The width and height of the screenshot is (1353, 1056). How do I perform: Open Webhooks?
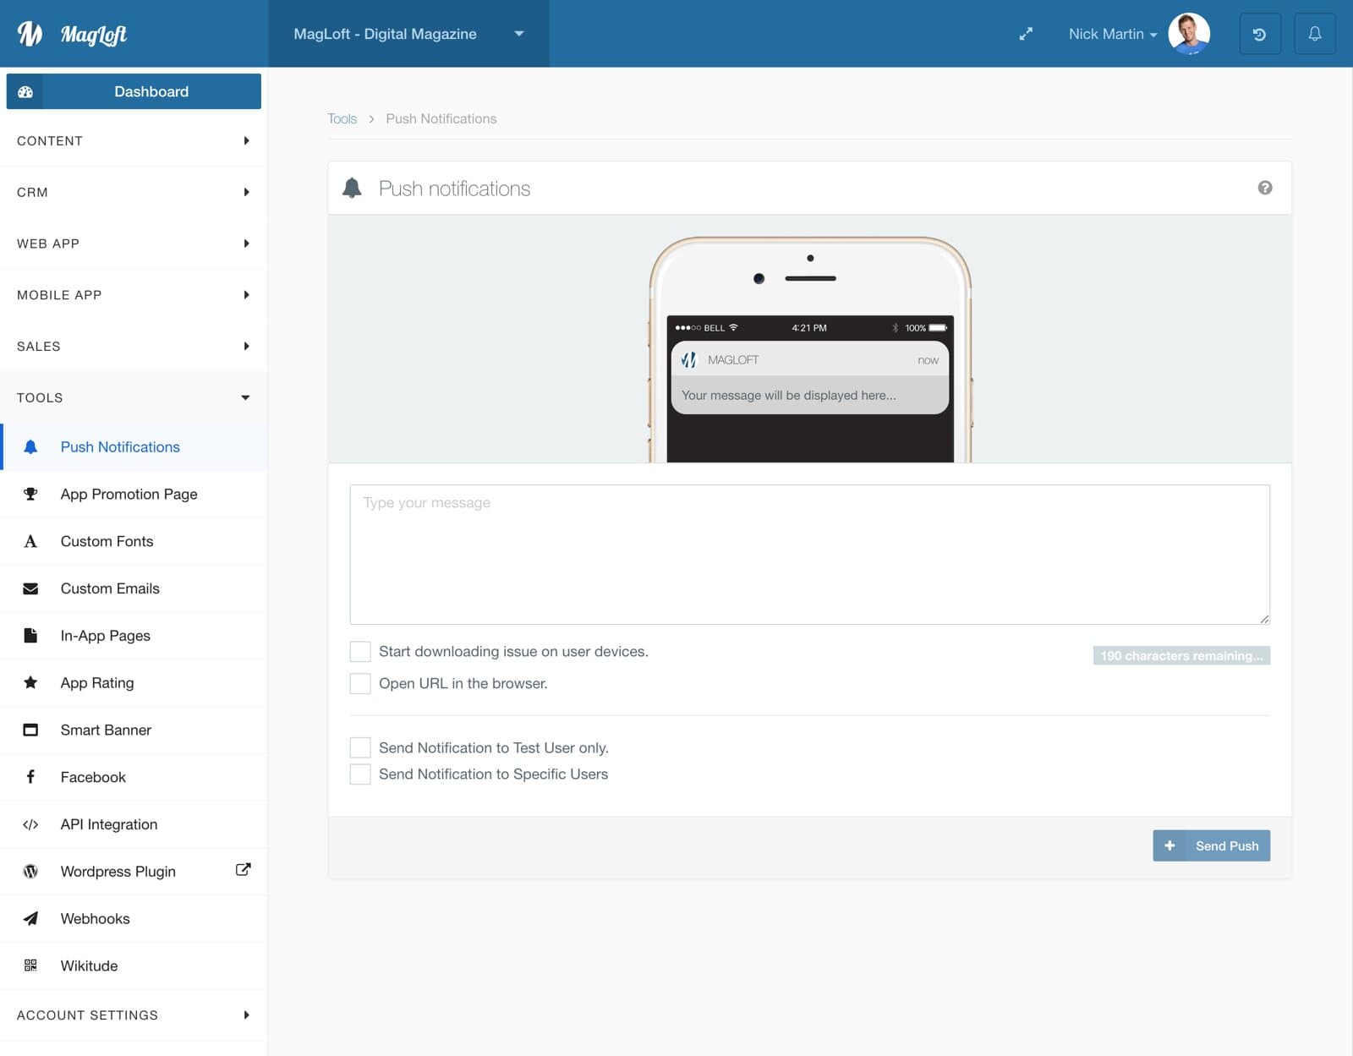pyautogui.click(x=134, y=918)
